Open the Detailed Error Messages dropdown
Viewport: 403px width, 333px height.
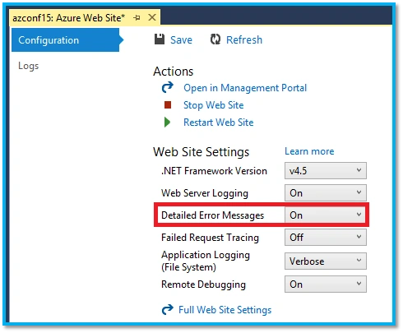[x=326, y=215]
